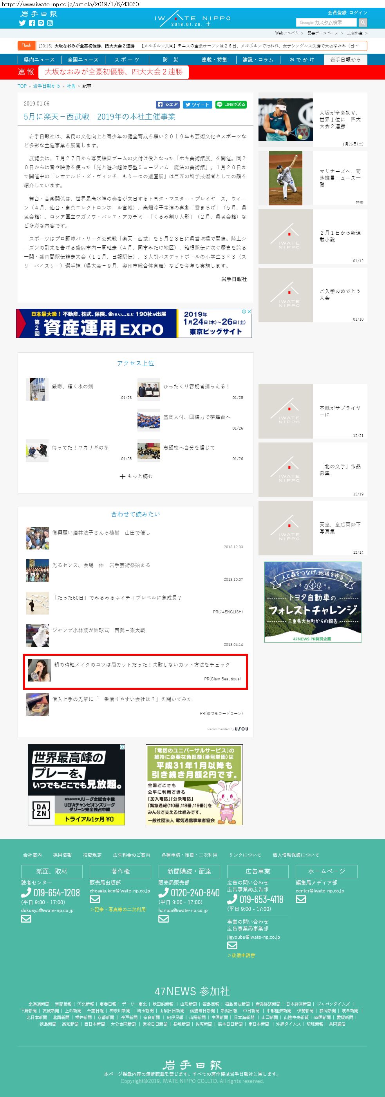385x1097 pixels.
Task: Click the envelope icon under center@iwate-np.co.jp
Action: point(301,899)
